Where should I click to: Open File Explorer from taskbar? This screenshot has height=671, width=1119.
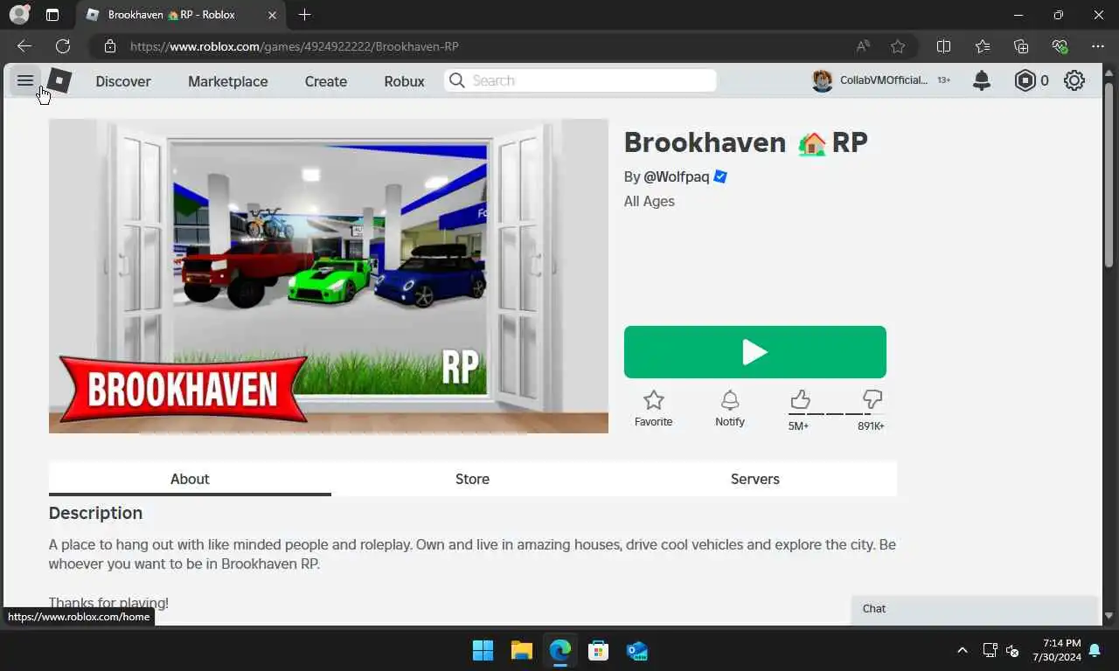click(x=522, y=650)
